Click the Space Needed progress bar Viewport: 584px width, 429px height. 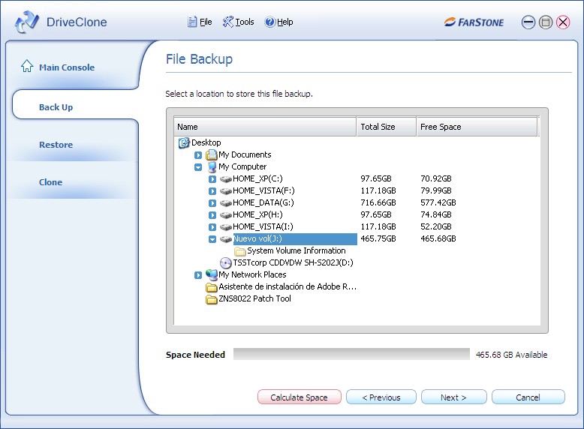coord(351,355)
